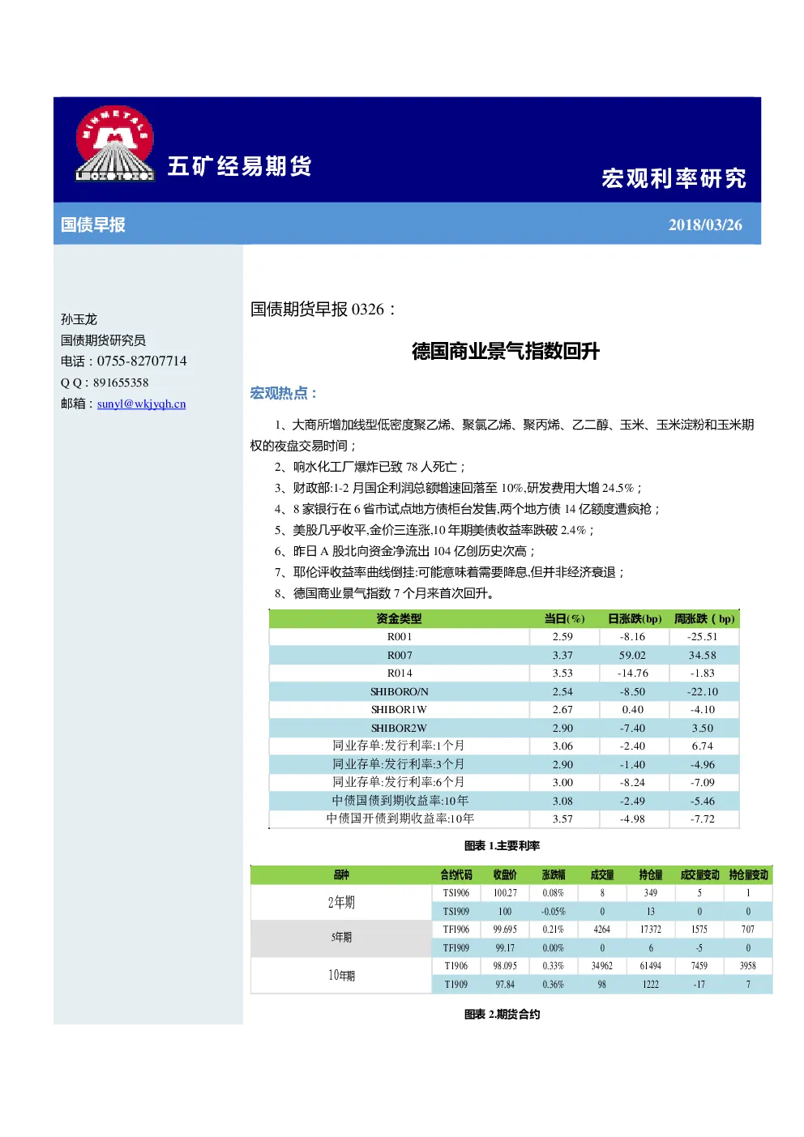The image size is (804, 1137).
Task: Click the caption 图表 1.主要利率
Action: (502, 846)
